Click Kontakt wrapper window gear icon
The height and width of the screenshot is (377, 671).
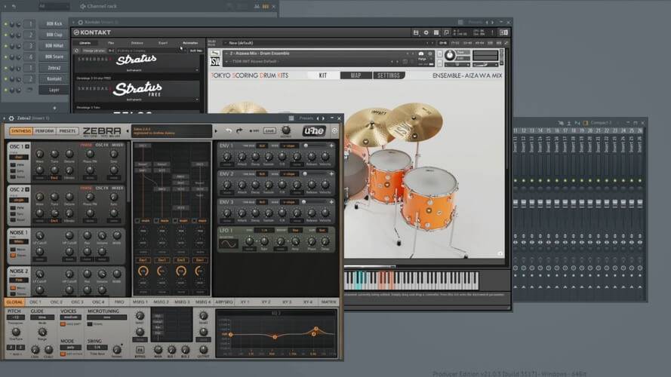80,22
